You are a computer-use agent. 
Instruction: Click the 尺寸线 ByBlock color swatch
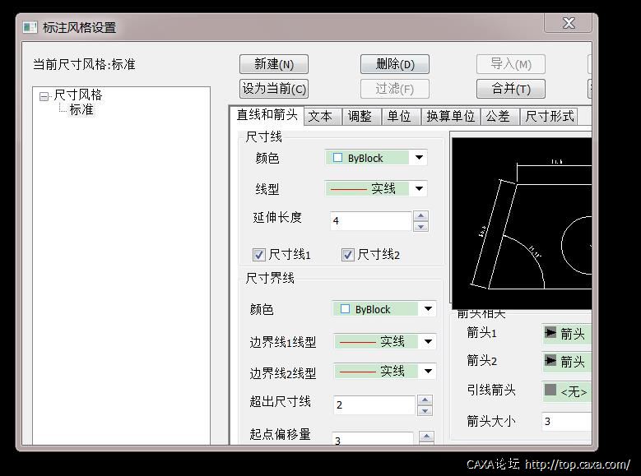click(337, 158)
